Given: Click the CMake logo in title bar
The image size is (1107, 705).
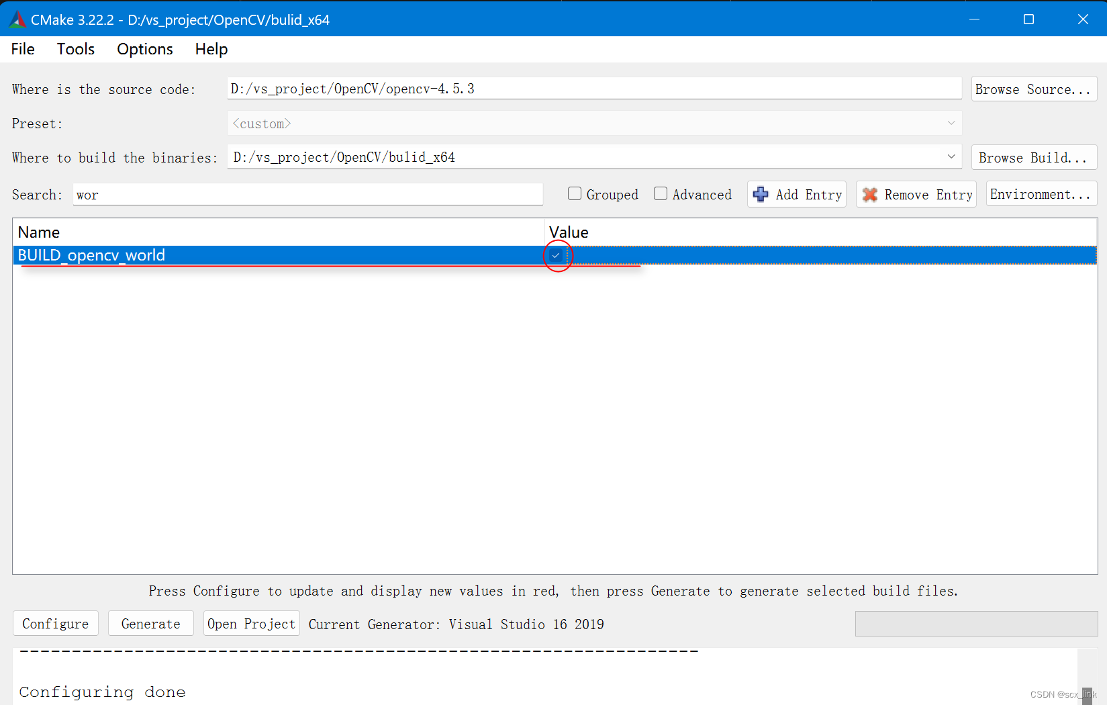Looking at the screenshot, I should (x=17, y=19).
